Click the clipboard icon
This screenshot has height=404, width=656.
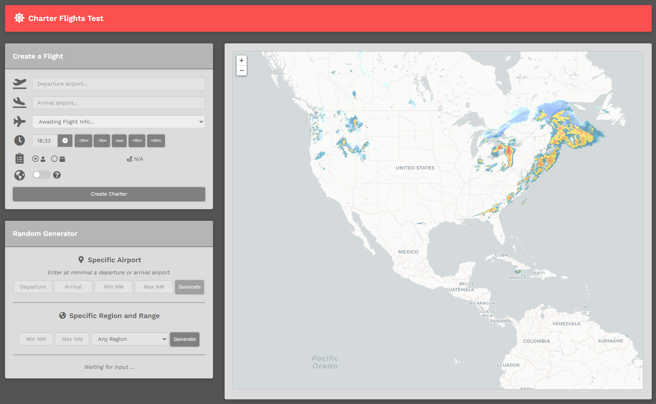[19, 158]
